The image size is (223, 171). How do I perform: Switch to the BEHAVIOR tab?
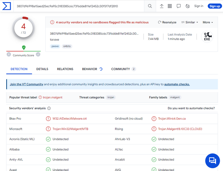[92, 69]
